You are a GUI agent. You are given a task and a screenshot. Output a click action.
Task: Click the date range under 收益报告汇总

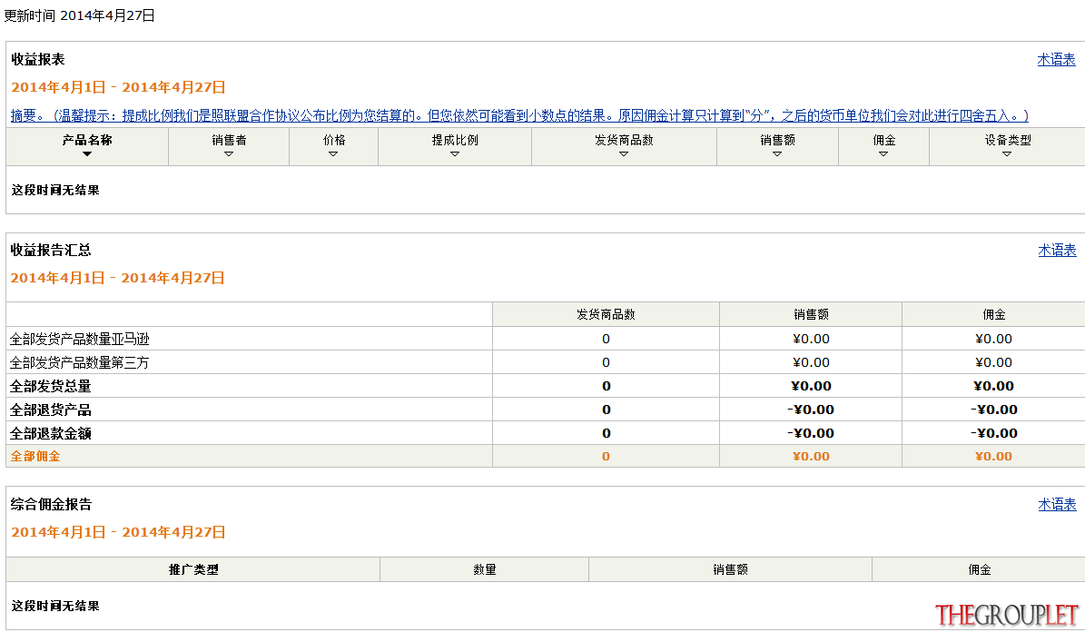coord(118,278)
